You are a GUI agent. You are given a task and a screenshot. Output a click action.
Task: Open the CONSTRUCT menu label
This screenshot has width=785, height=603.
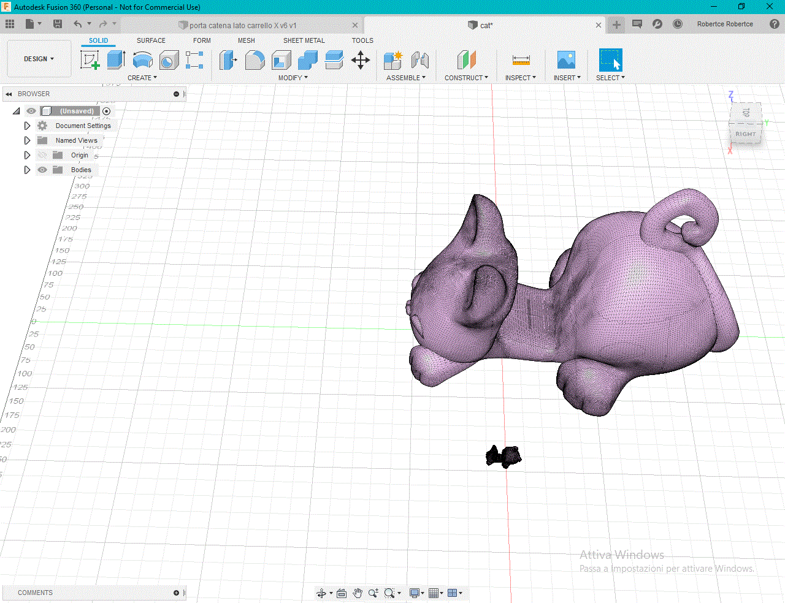pos(466,78)
